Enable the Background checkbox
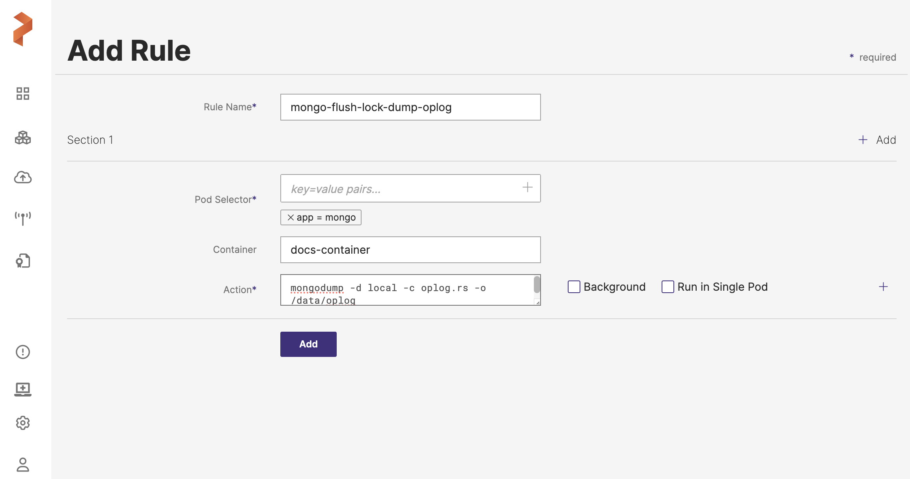910x479 pixels. [x=574, y=287]
